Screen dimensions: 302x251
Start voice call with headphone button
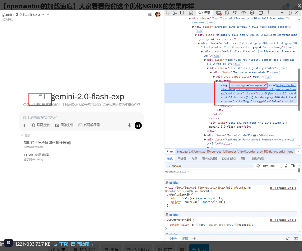[138, 126]
